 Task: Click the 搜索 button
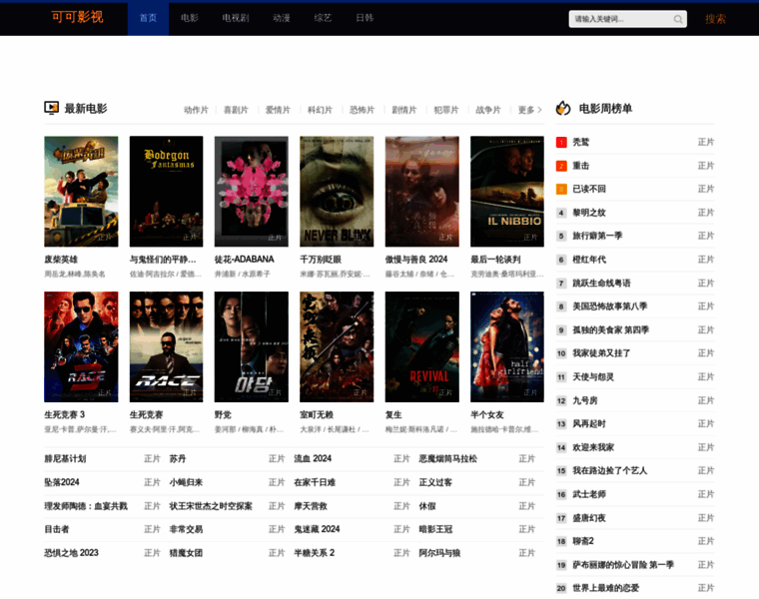[715, 19]
